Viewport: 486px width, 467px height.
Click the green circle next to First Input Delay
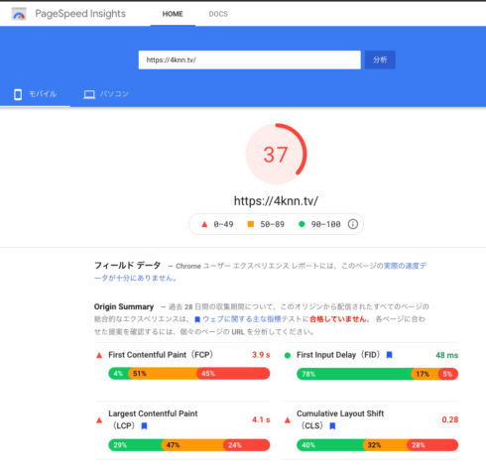pos(288,356)
